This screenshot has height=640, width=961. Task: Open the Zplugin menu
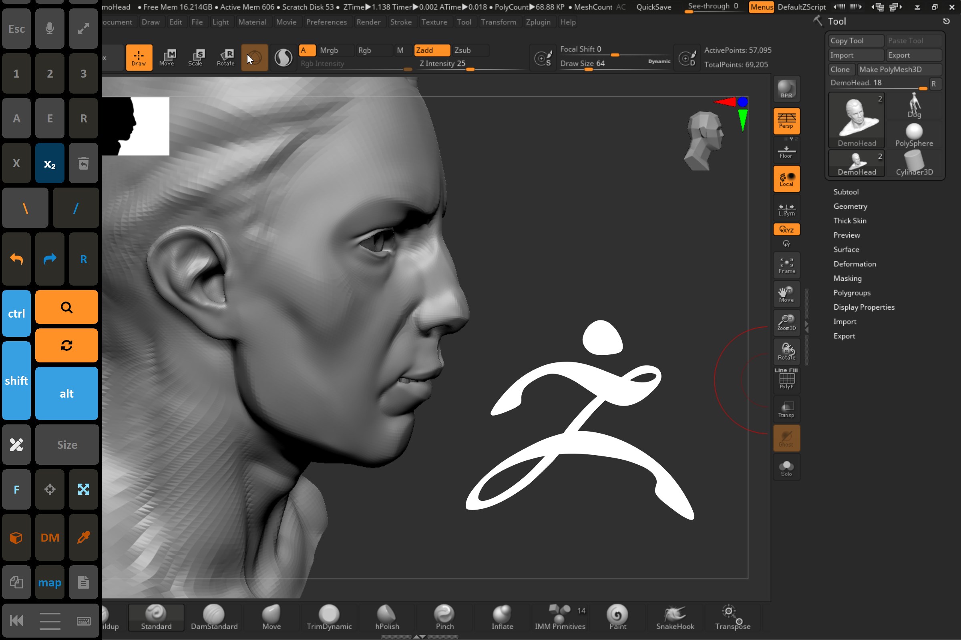click(538, 22)
